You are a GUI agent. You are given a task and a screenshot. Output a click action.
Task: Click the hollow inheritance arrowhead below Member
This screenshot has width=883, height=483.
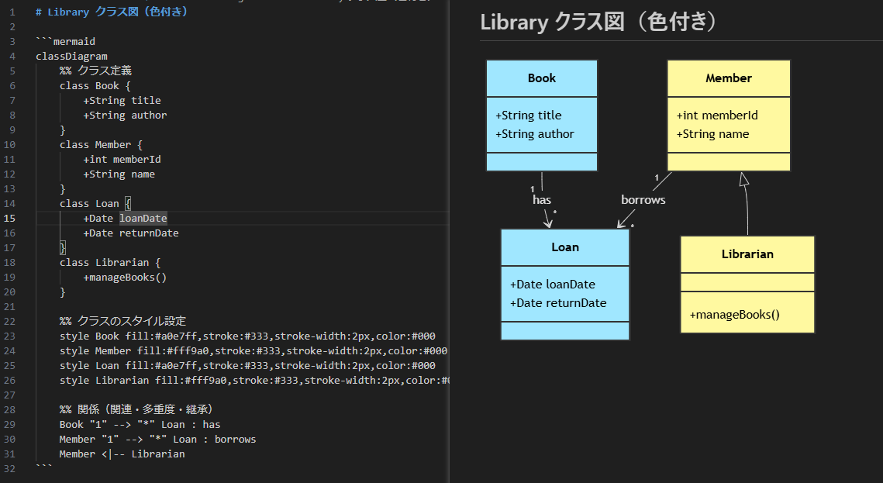point(744,179)
